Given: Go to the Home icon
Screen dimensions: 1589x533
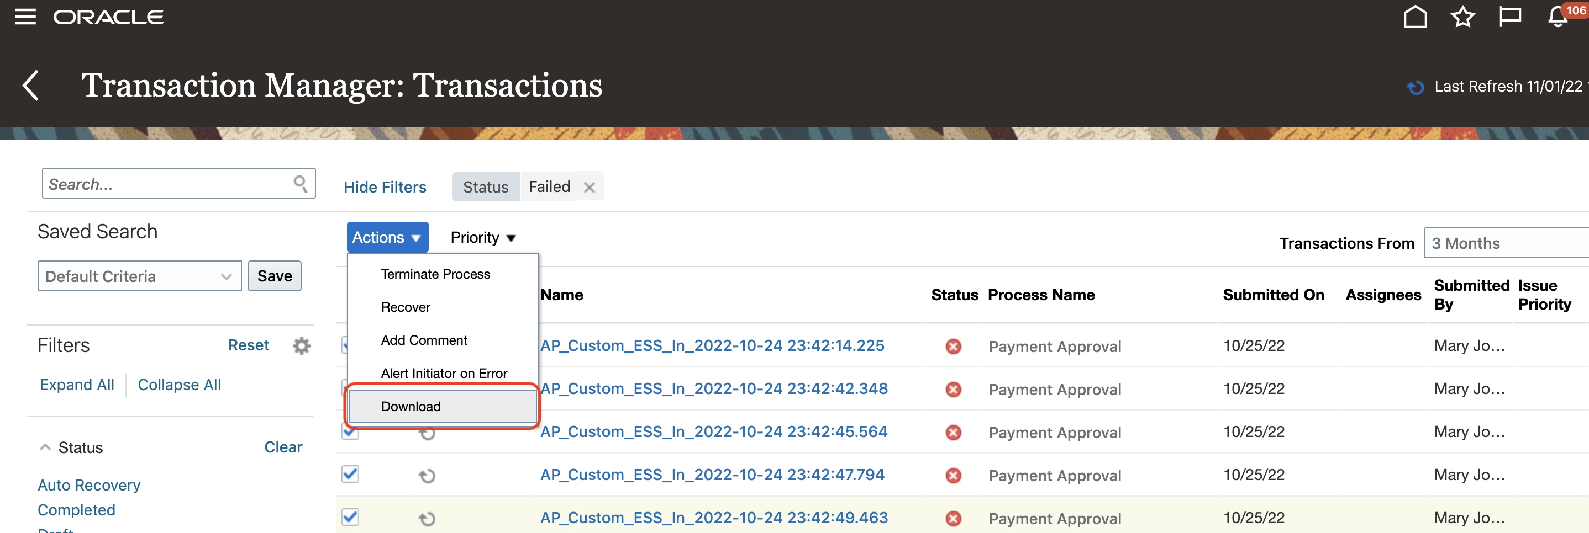Looking at the screenshot, I should tap(1415, 17).
